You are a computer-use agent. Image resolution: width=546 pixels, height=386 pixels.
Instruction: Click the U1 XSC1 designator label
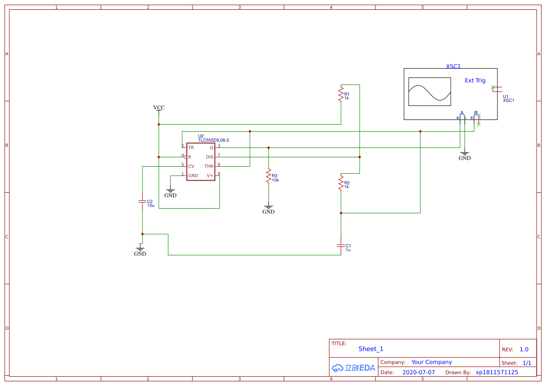(508, 98)
